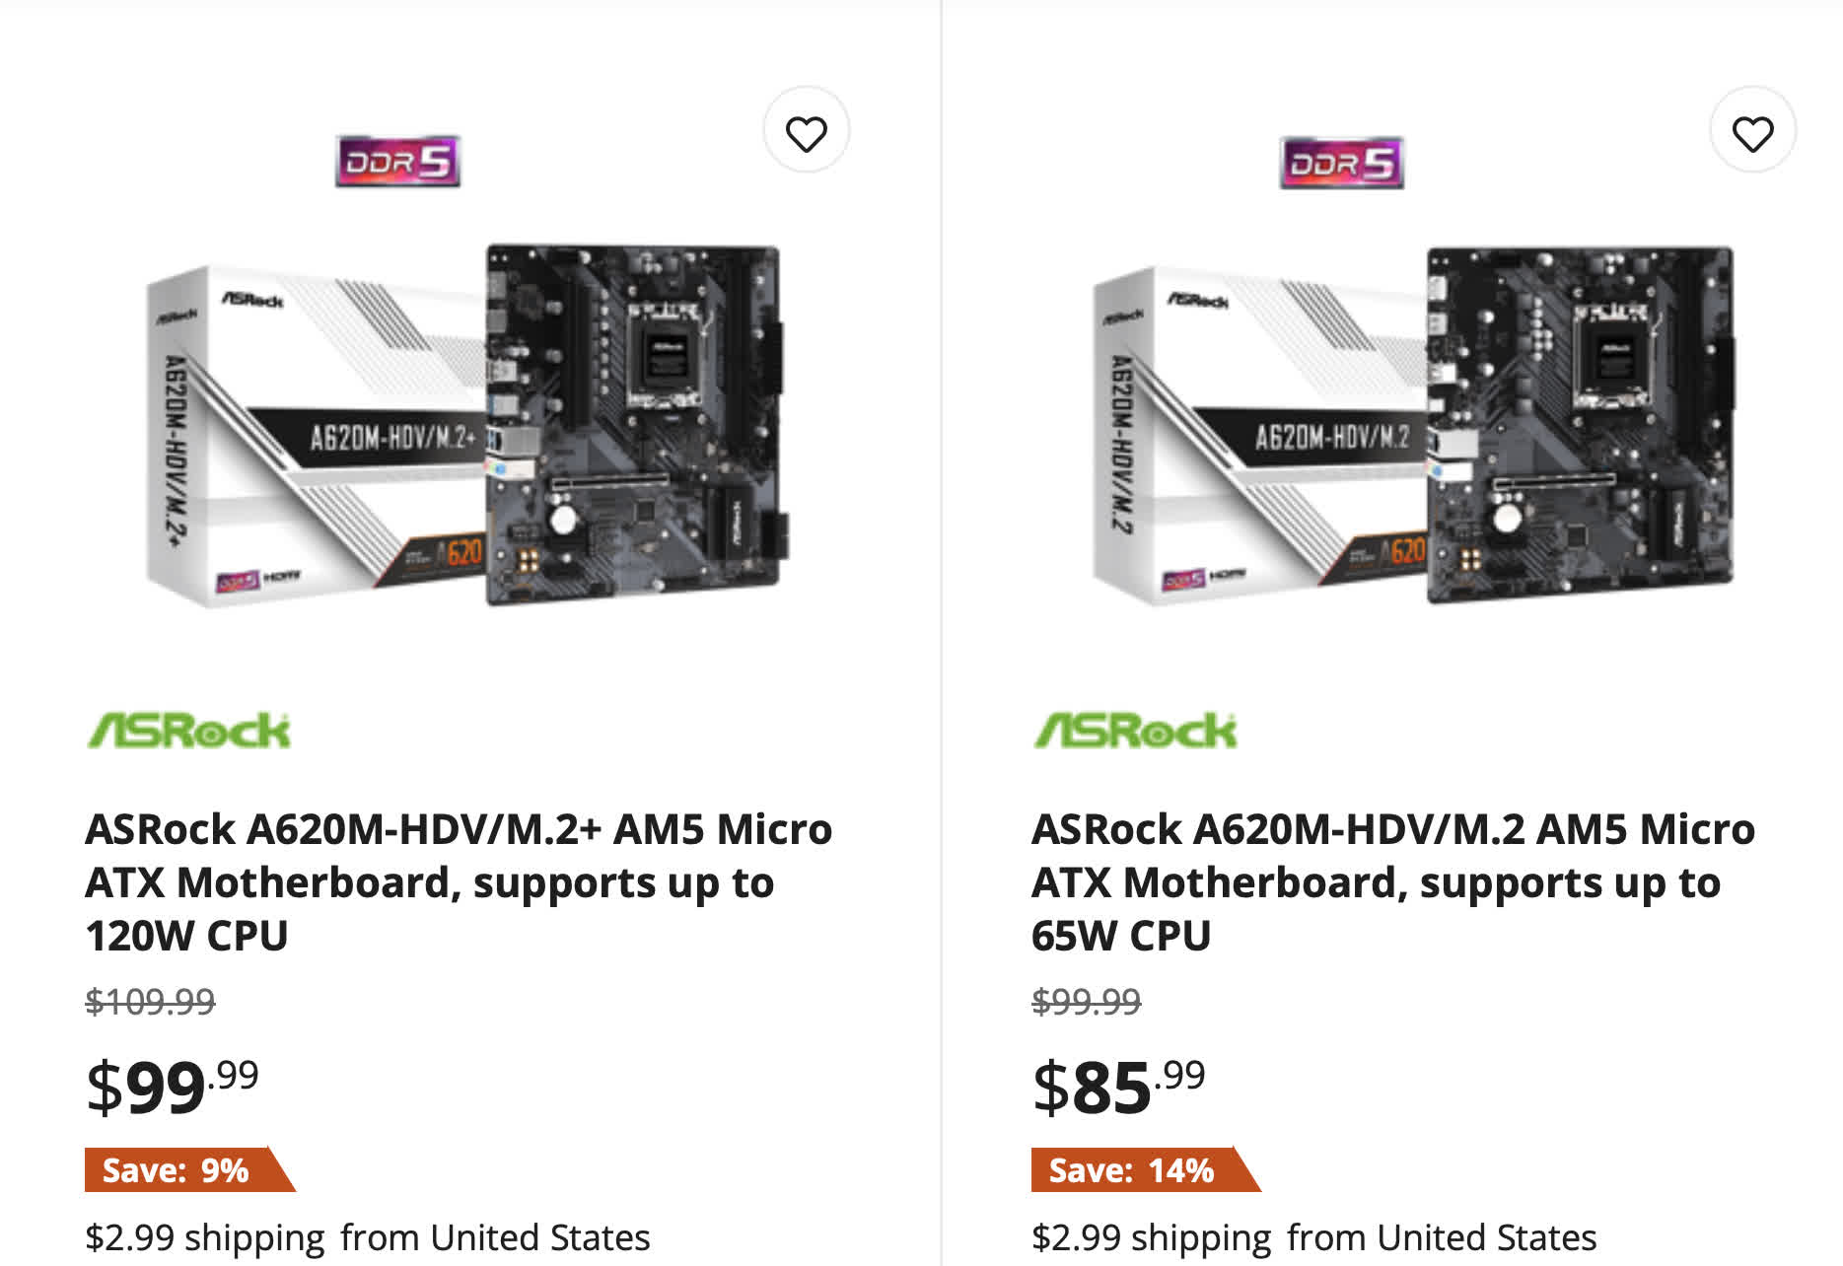Open ASRock A620M-HDV/M.2 65W CPU title link
Viewport: 1843px width, 1266px height.
1393,881
